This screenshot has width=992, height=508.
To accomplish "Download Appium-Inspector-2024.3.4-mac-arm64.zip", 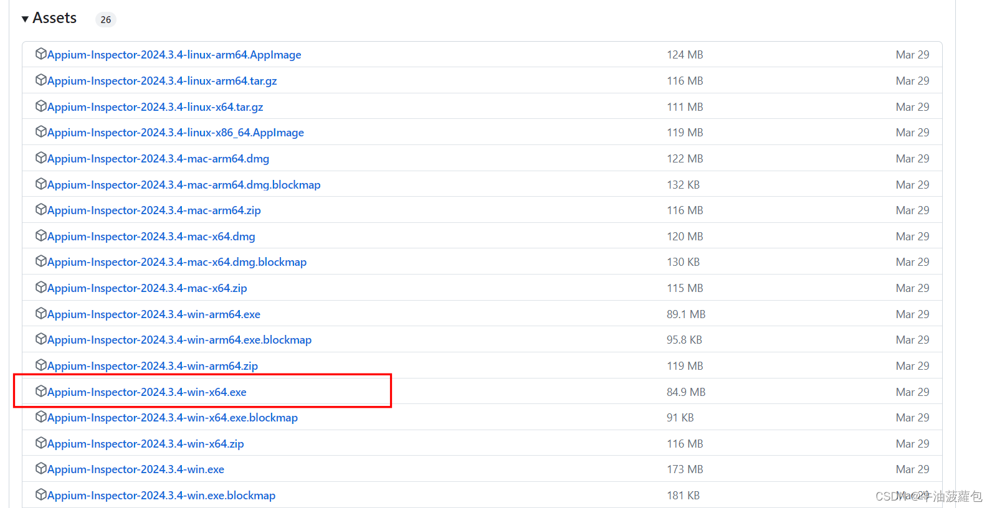I will click(x=154, y=210).
